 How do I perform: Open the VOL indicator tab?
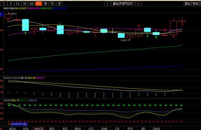pos(26,129)
